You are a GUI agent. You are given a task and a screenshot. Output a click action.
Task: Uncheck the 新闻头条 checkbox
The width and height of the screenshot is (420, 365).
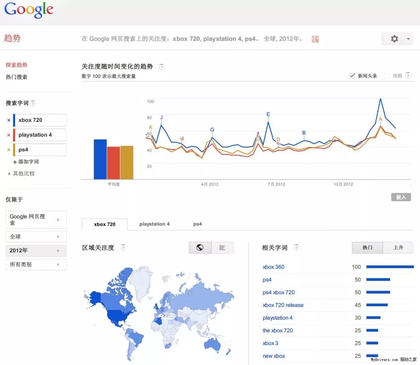352,75
